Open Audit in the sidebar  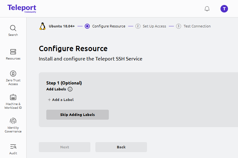[x=13, y=149]
